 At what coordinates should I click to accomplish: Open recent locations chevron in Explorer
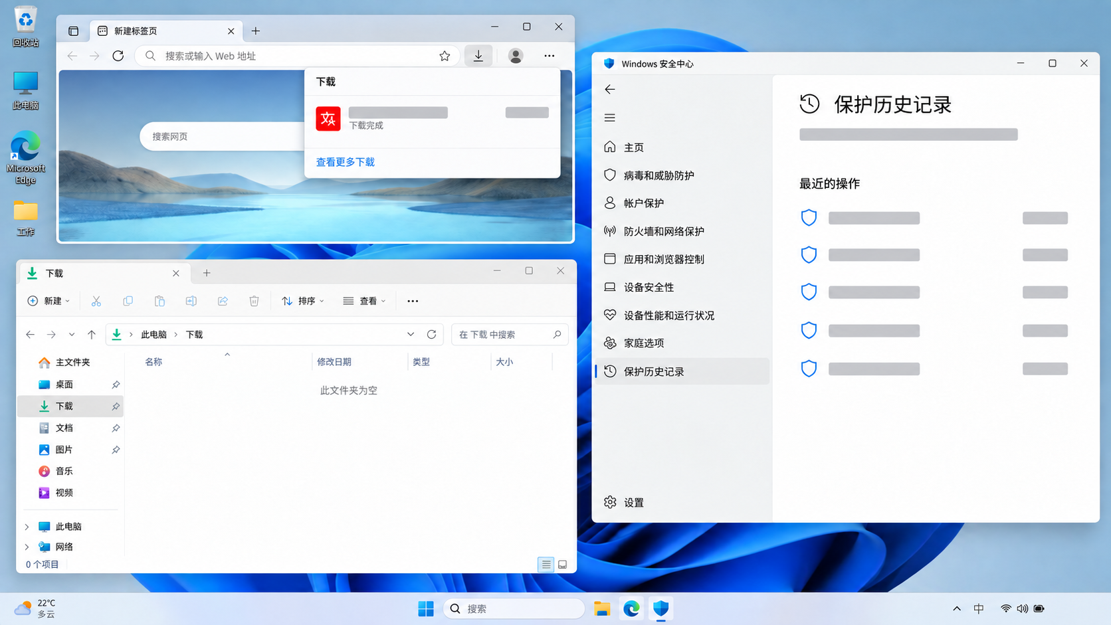click(x=72, y=334)
